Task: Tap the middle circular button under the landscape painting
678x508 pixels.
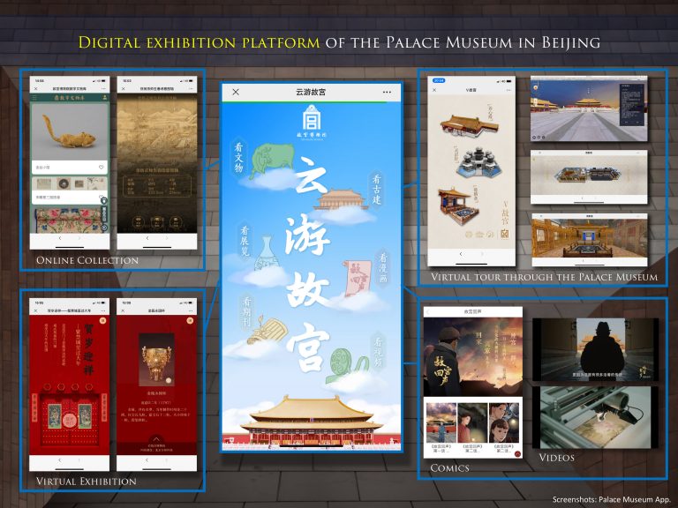Action: tap(157, 222)
